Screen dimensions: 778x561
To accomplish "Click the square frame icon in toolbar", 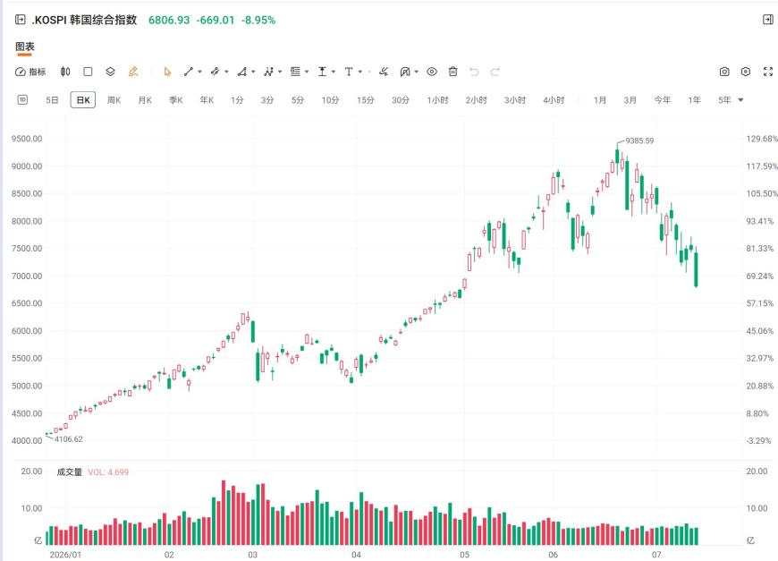I will [x=88, y=72].
